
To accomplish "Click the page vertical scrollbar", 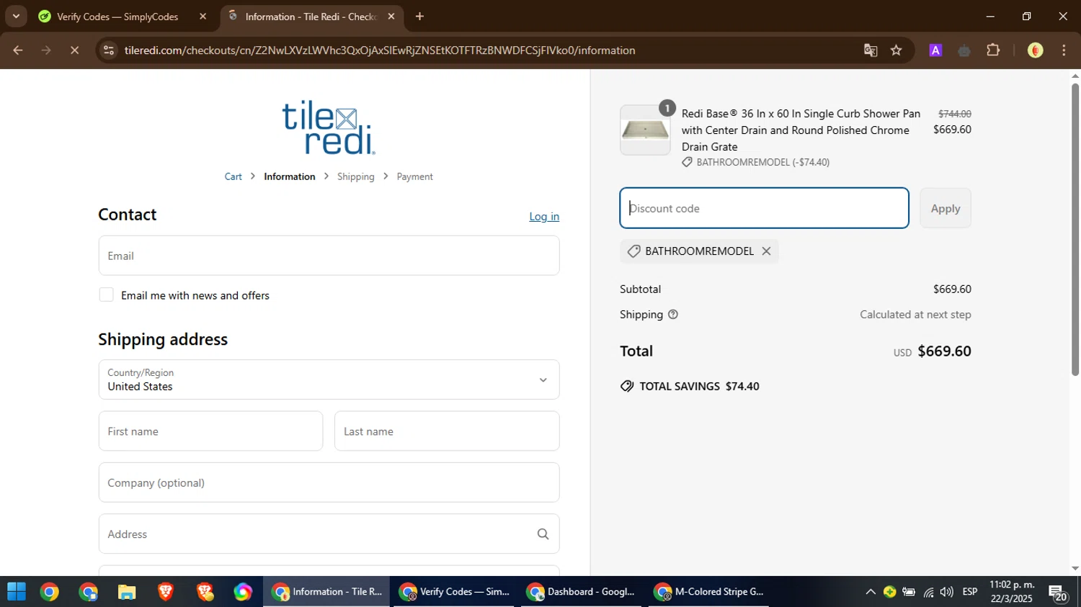I will point(1075,229).
